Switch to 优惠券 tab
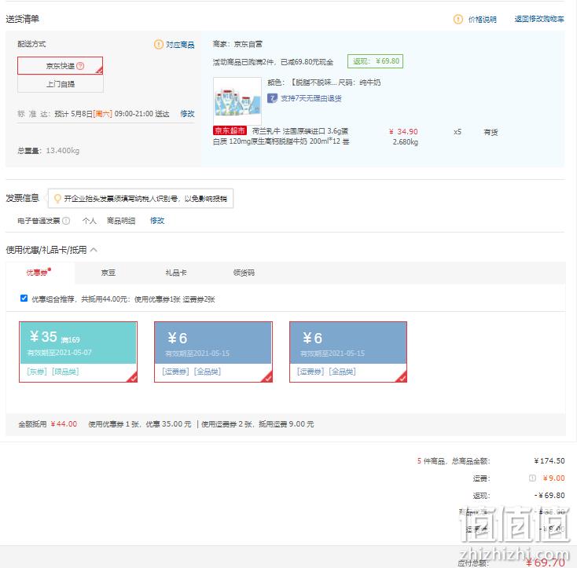Viewport: 577px width, 568px height. [39, 273]
